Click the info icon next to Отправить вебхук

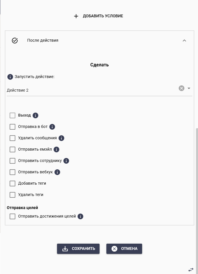coord(57,172)
